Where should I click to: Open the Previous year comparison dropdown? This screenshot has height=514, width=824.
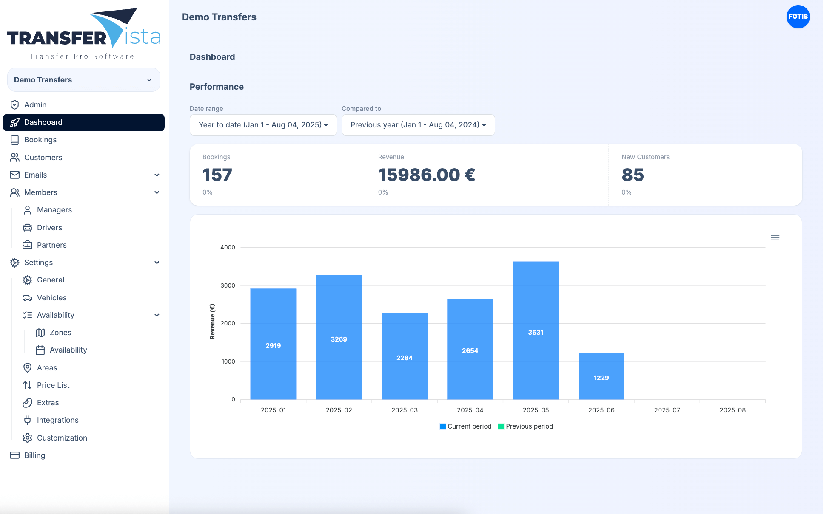pyautogui.click(x=418, y=125)
